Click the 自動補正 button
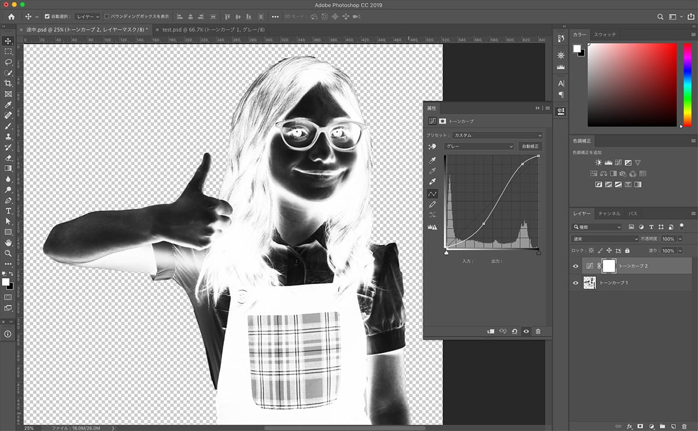Screen dimensions: 698x431 pyautogui.click(x=530, y=147)
